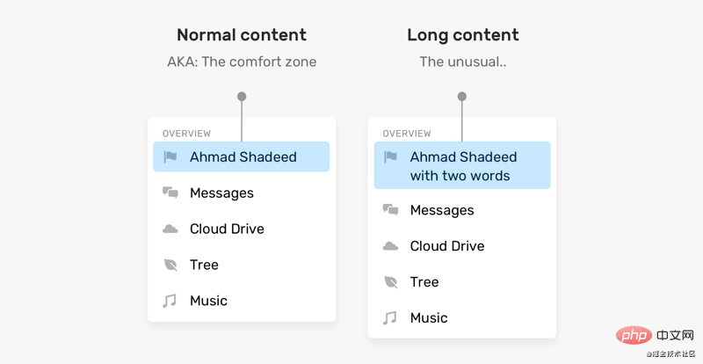Click the Messages chat icon in right panel
This screenshot has width=703, height=364.
[391, 210]
